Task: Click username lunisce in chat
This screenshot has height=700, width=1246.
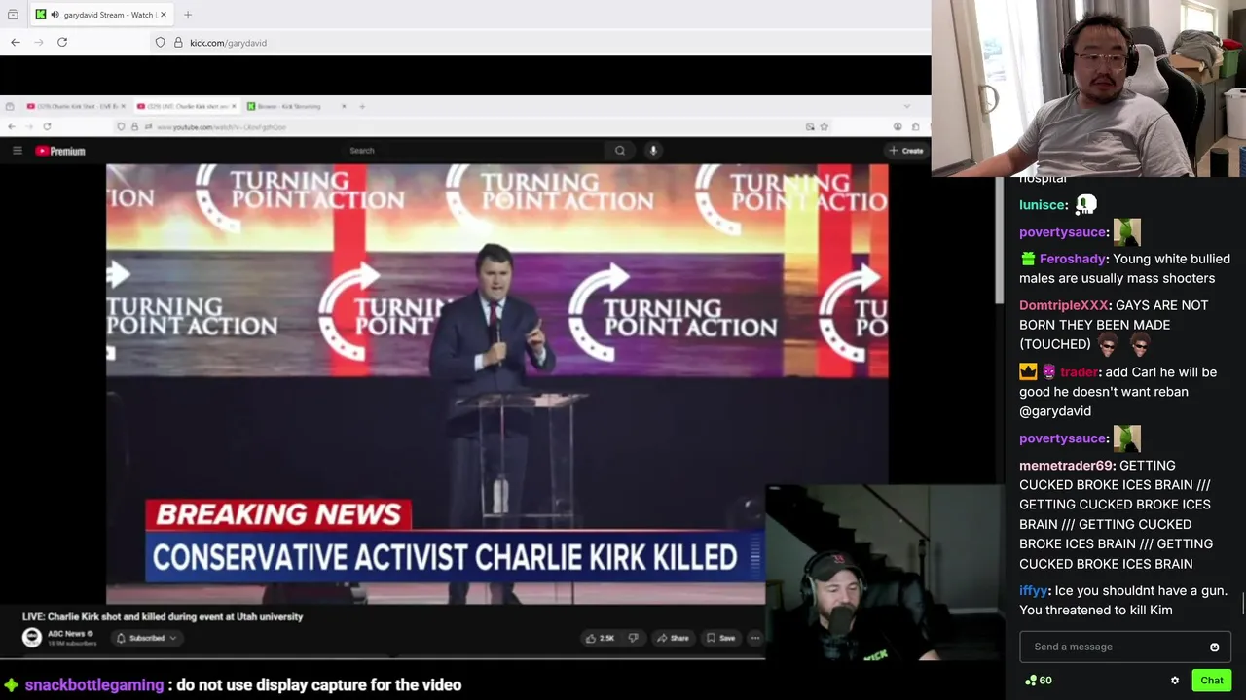Action: pos(1043,205)
